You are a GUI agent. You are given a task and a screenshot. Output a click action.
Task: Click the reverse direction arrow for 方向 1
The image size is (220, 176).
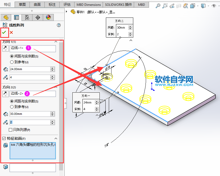coord(5,48)
